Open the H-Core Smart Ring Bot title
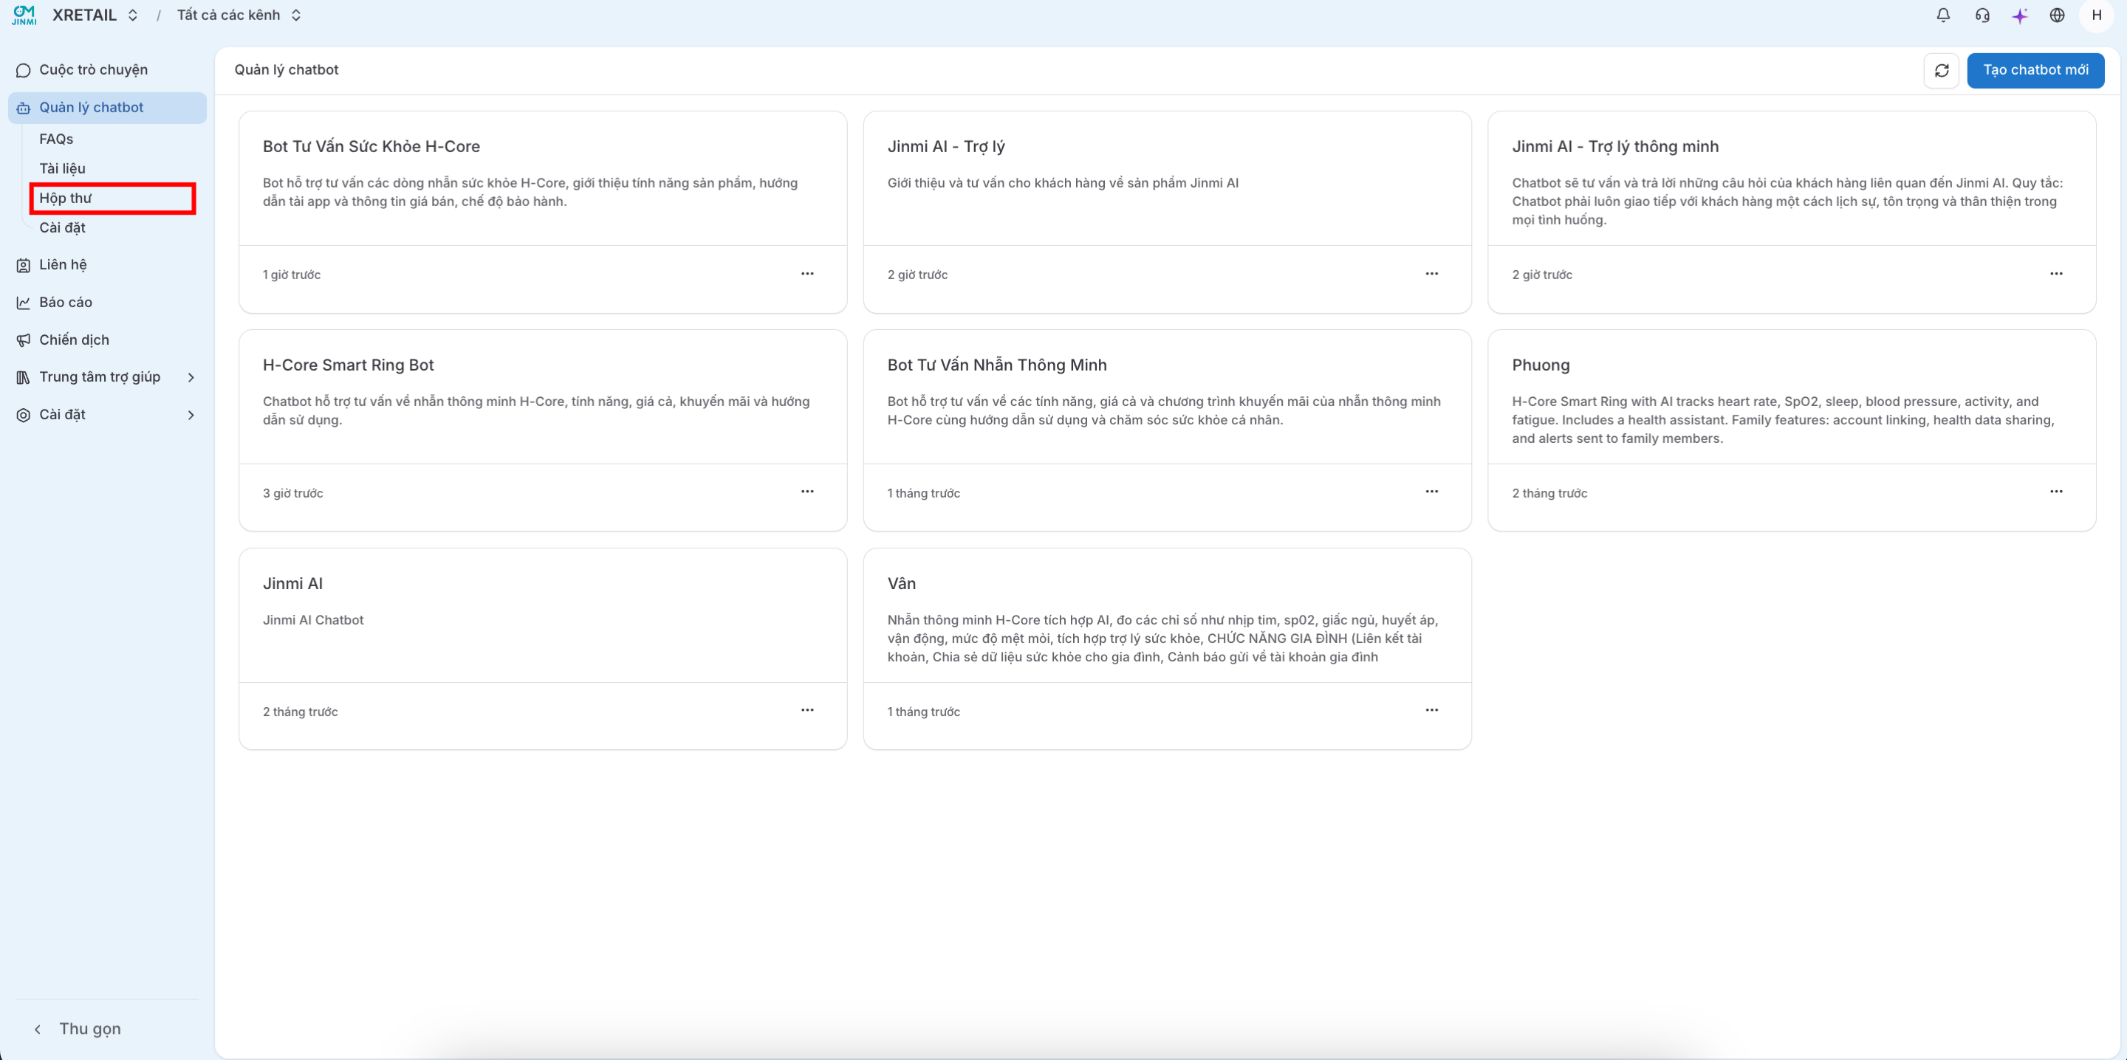 (x=348, y=365)
